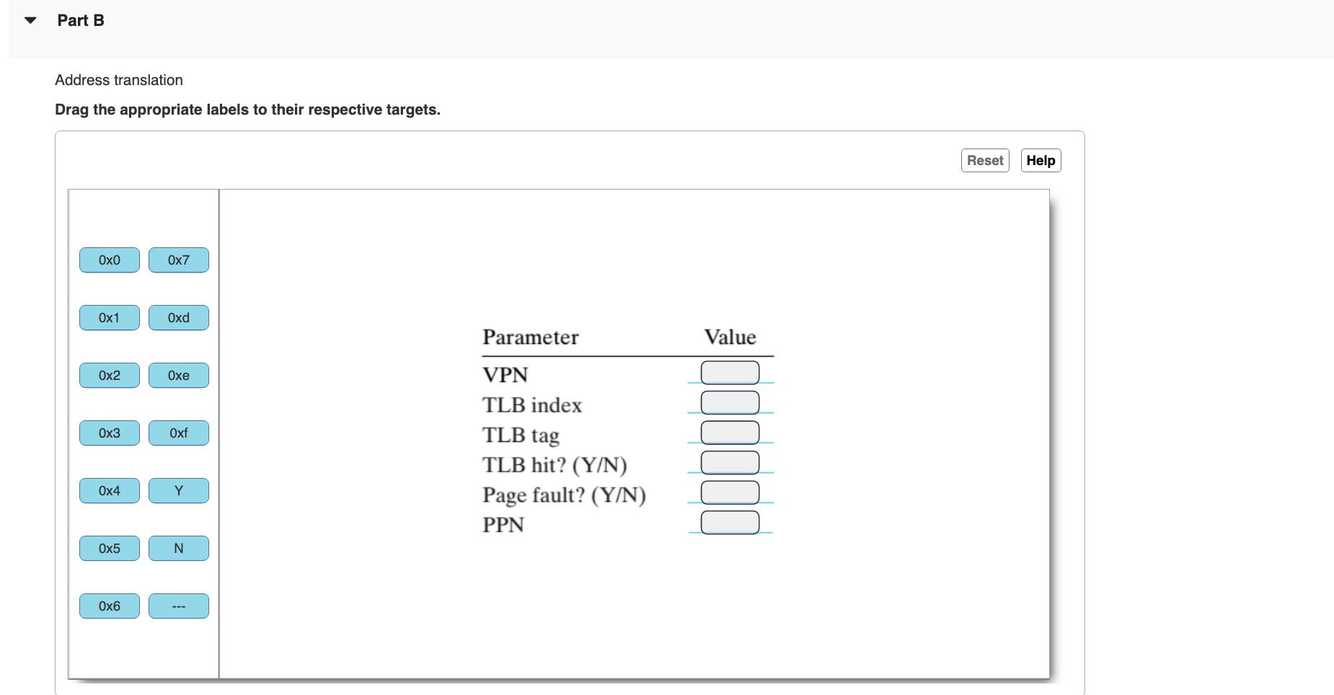This screenshot has height=695, width=1334.
Task: Select the Y answer label
Action: 178,490
